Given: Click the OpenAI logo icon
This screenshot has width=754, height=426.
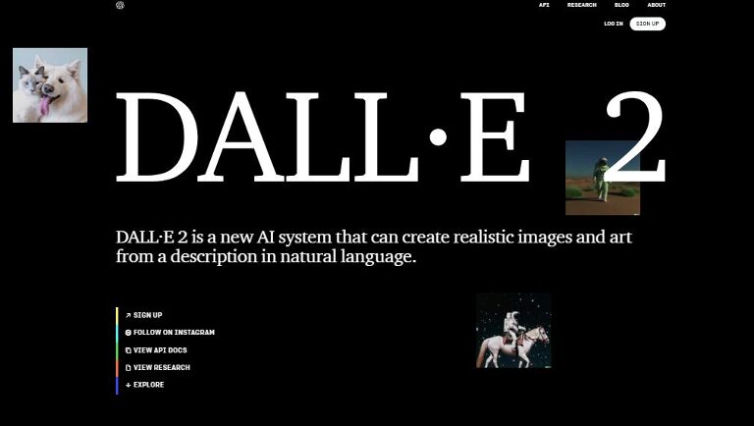Looking at the screenshot, I should tap(120, 5).
